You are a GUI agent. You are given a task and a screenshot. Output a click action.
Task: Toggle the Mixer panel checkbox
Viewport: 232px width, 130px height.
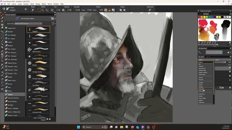pos(204,14)
